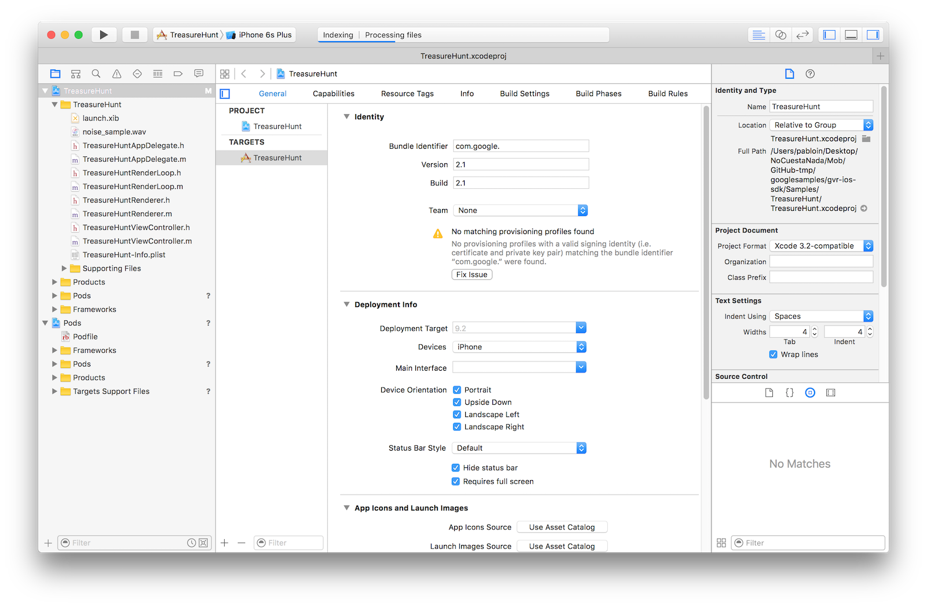Switch to the Capabilities tab
Screen dimensions: 927x607
point(334,94)
